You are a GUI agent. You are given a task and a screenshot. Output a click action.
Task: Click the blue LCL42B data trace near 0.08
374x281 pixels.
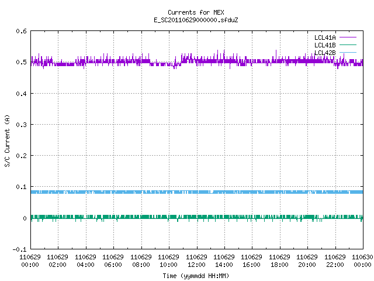coord(197,192)
